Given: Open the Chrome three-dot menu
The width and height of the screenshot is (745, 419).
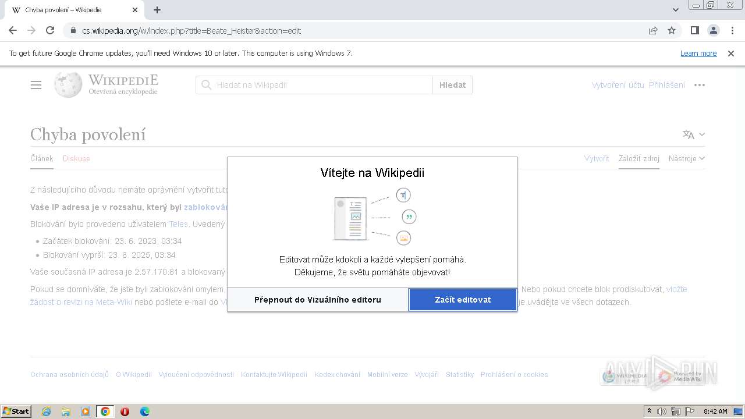Looking at the screenshot, I should click(x=732, y=30).
